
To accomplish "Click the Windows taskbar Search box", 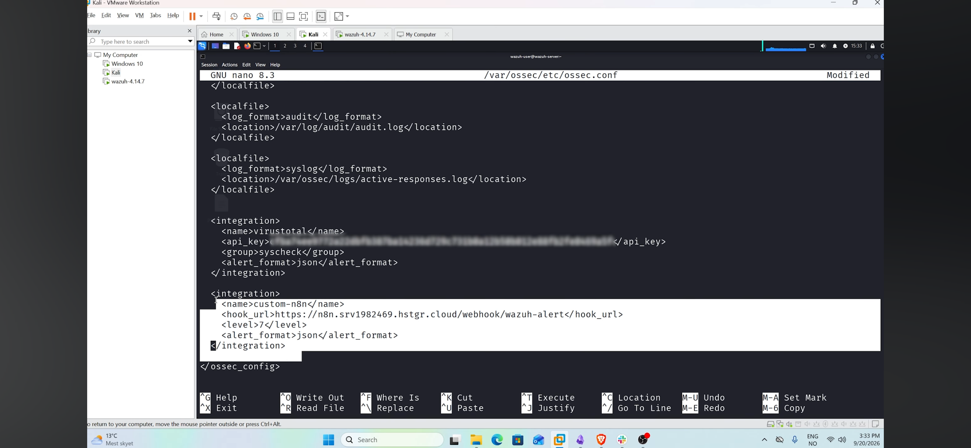I will click(392, 440).
